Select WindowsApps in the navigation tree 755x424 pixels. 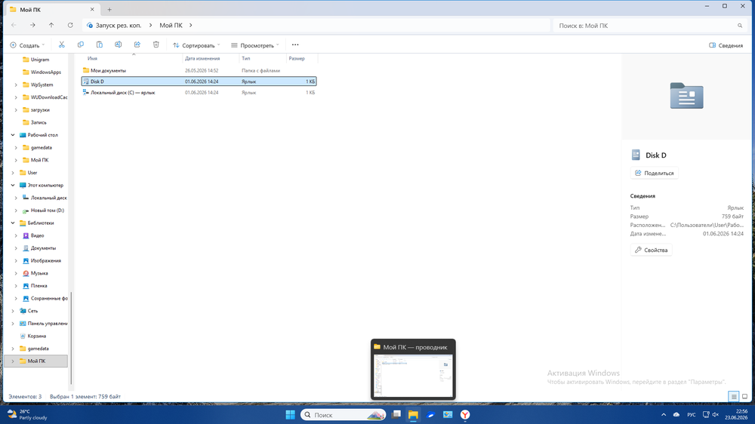point(46,72)
